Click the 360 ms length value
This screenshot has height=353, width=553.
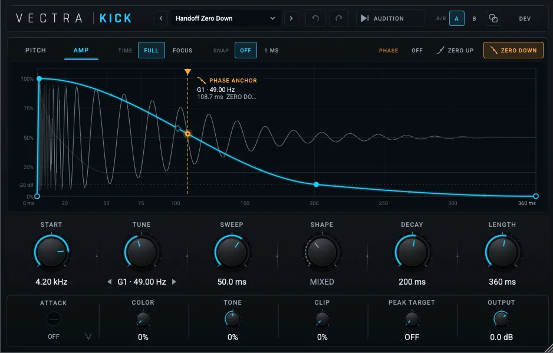point(502,282)
